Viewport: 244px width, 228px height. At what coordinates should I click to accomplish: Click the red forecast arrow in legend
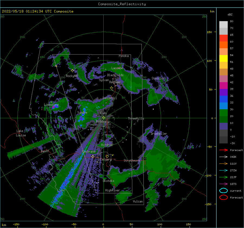223,150
